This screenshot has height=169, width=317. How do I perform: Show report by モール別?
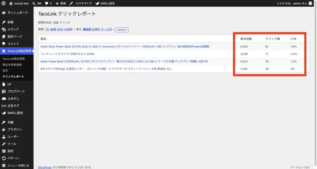click(x=106, y=29)
